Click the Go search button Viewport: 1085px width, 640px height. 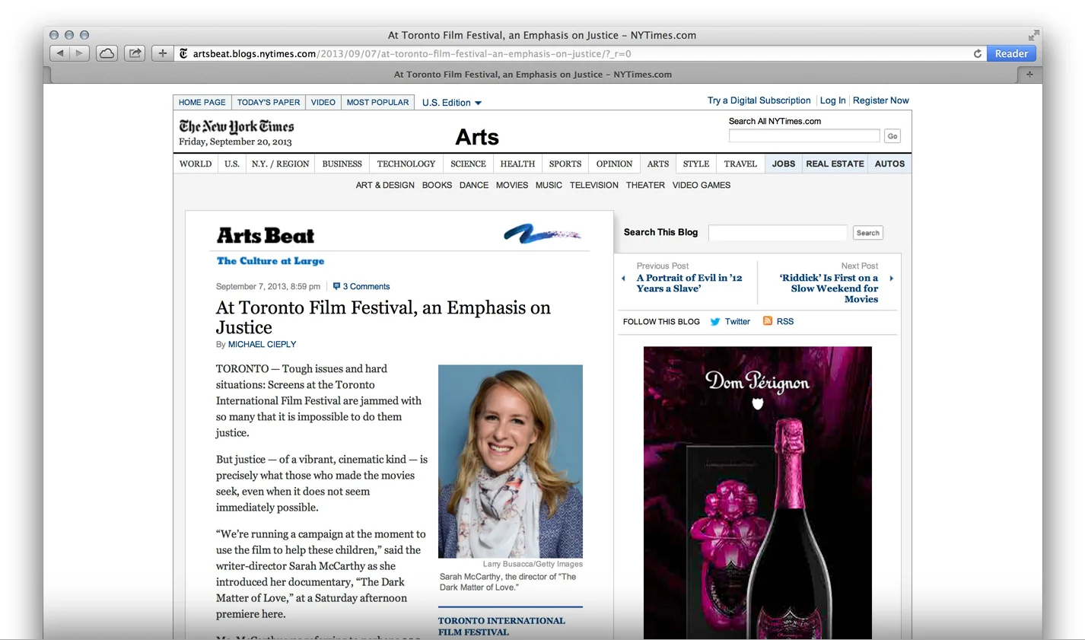[x=892, y=135]
